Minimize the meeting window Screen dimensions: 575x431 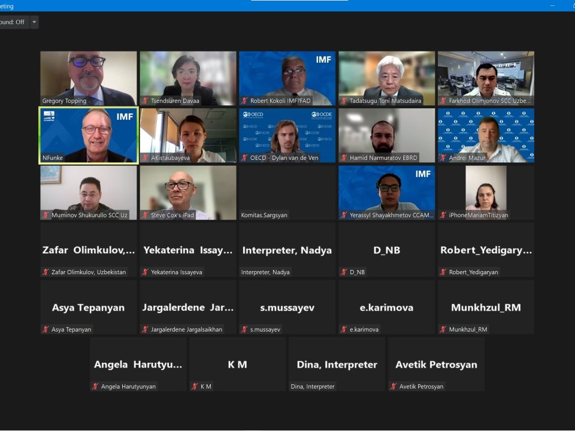point(552,5)
